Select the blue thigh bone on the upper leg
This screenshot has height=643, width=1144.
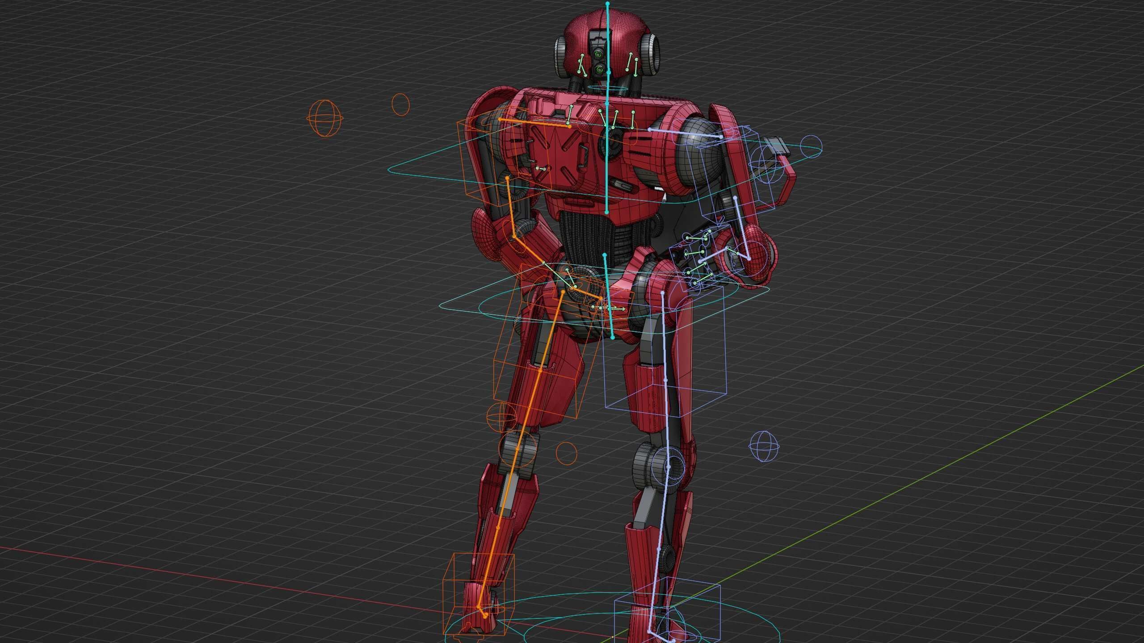click(665, 380)
